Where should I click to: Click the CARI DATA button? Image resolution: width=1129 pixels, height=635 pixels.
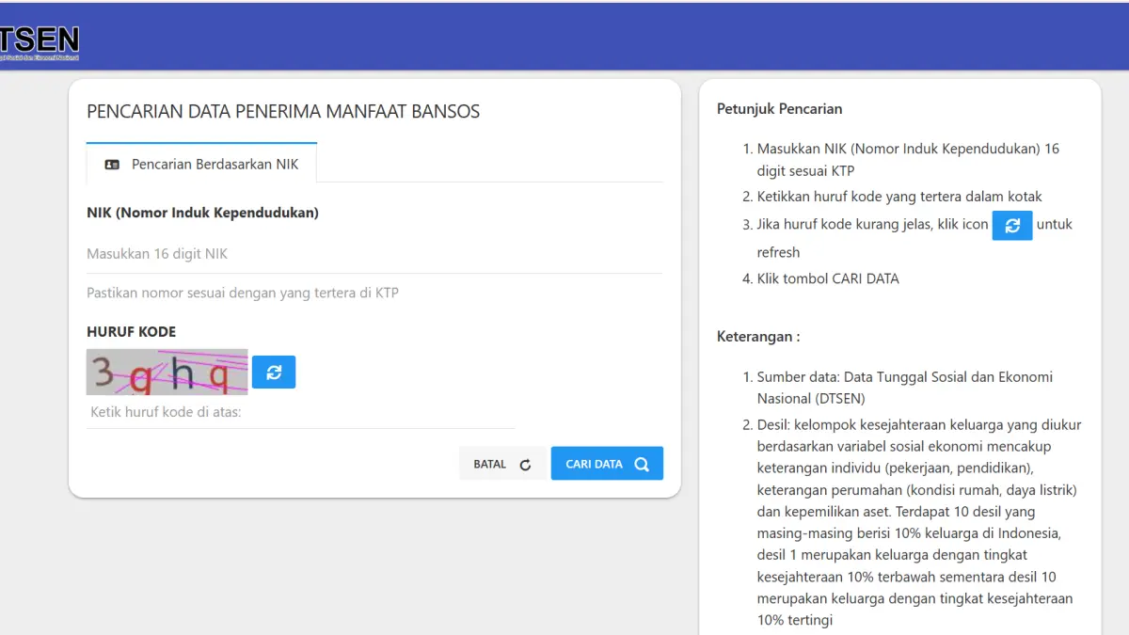[x=607, y=464]
